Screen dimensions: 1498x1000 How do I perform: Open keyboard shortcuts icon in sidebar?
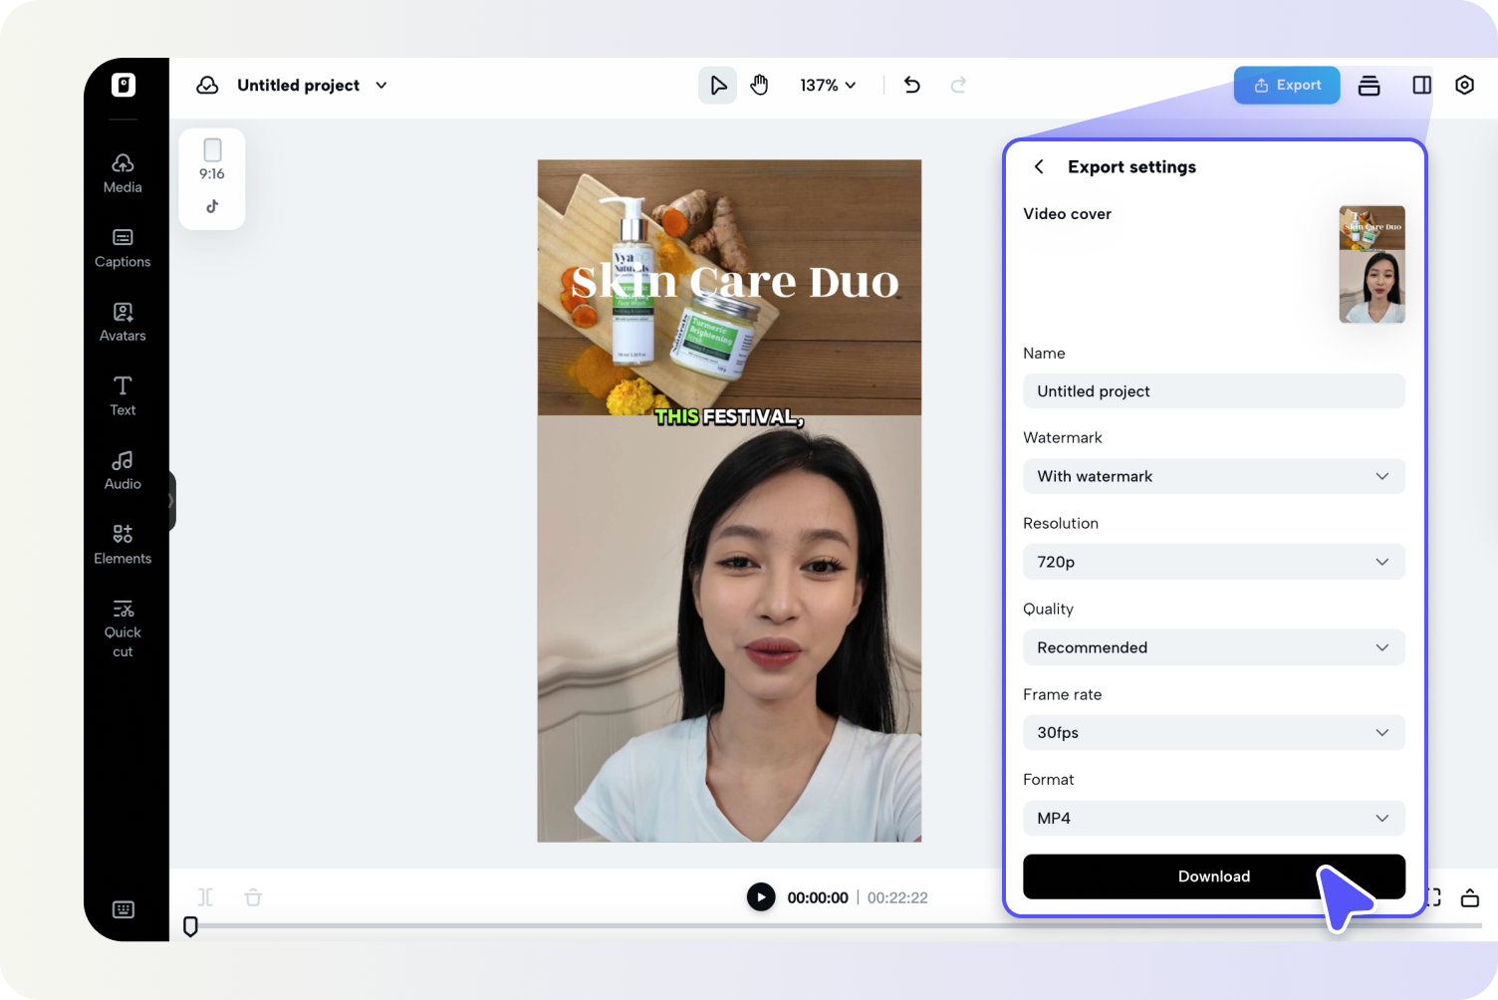pos(124,909)
